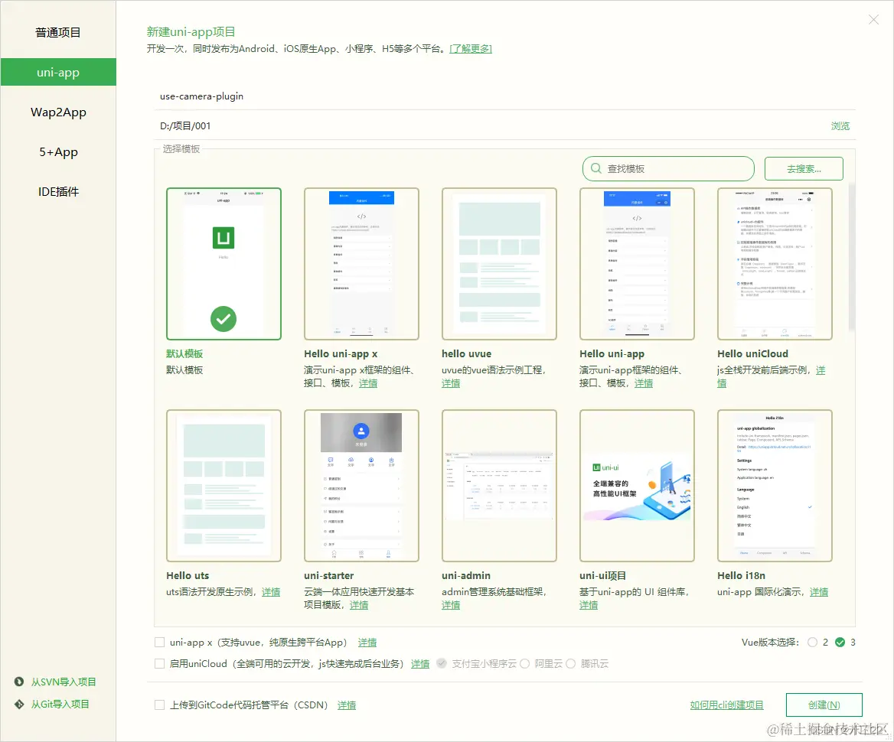Open 从Git导入项目 link
This screenshot has width=894, height=742.
coord(60,704)
